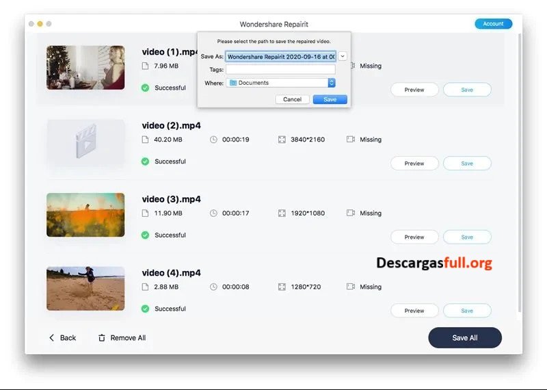Click the resolution icon next to 3840*2160

pos(282,140)
